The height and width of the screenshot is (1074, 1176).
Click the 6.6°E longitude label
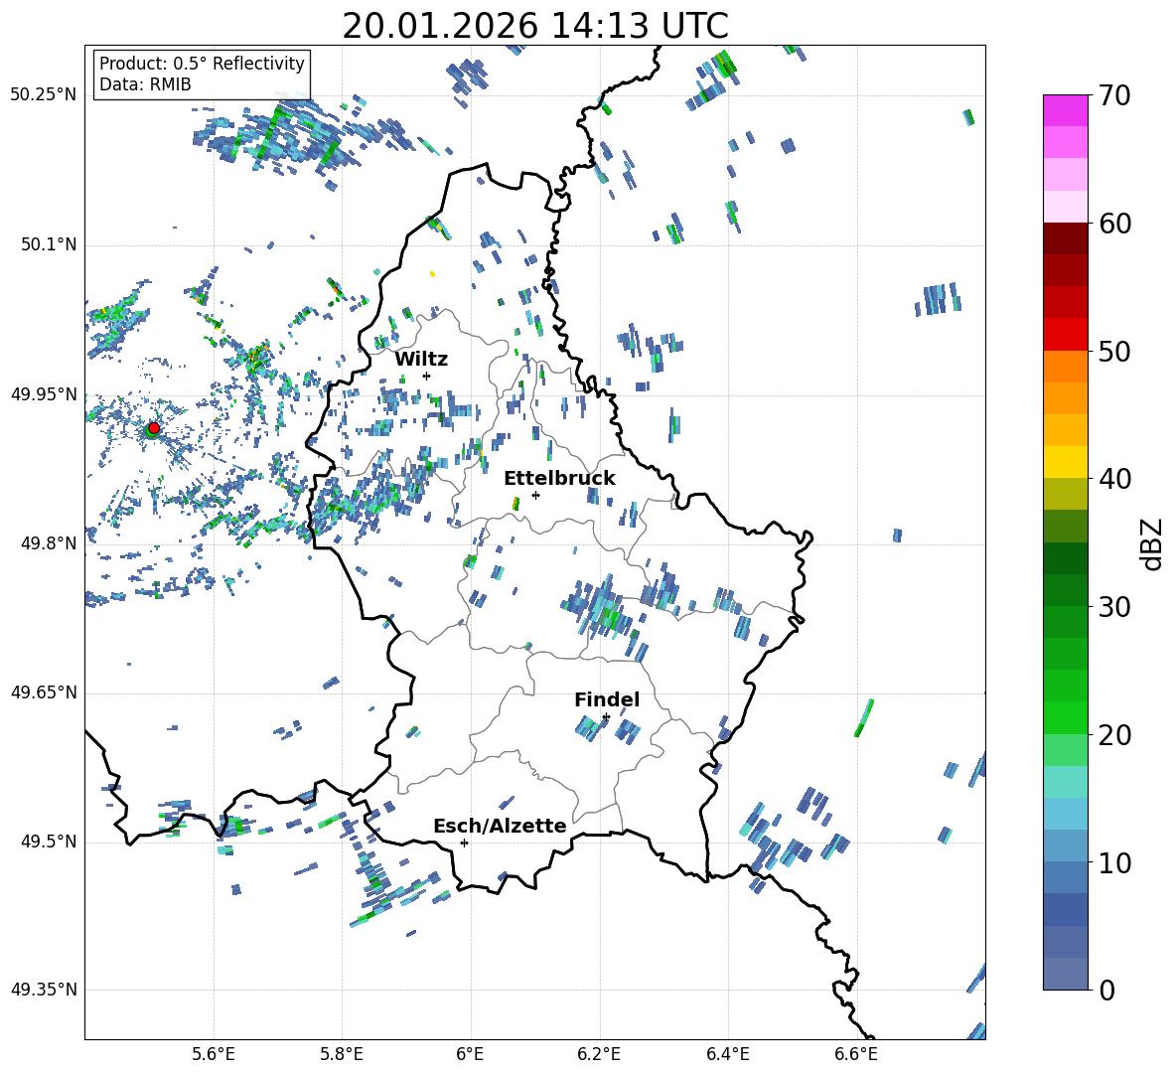[856, 1054]
